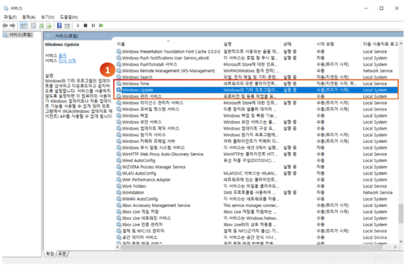
Task: Pause the service with the pause icon
Action: click(x=93, y=25)
